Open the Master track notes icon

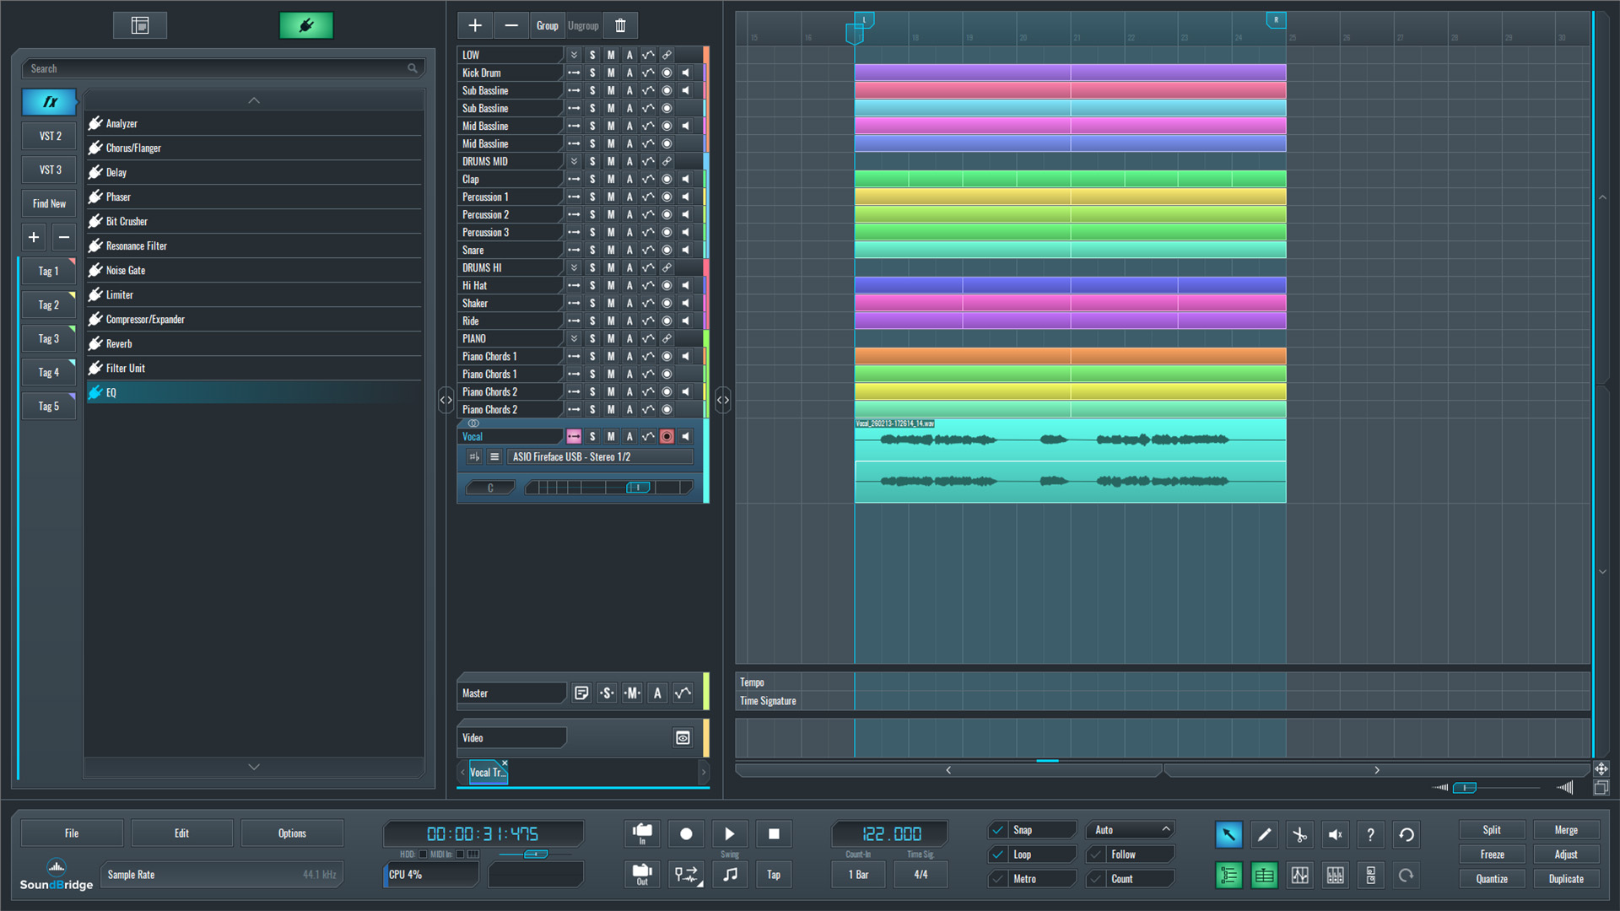click(x=581, y=693)
